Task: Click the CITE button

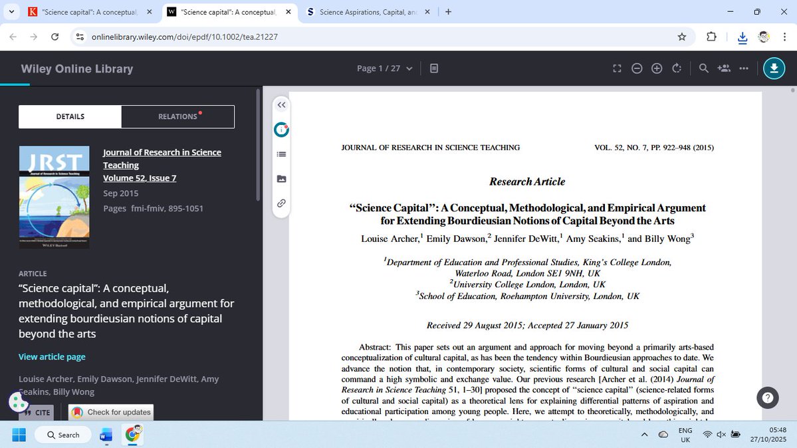Action: (x=36, y=412)
